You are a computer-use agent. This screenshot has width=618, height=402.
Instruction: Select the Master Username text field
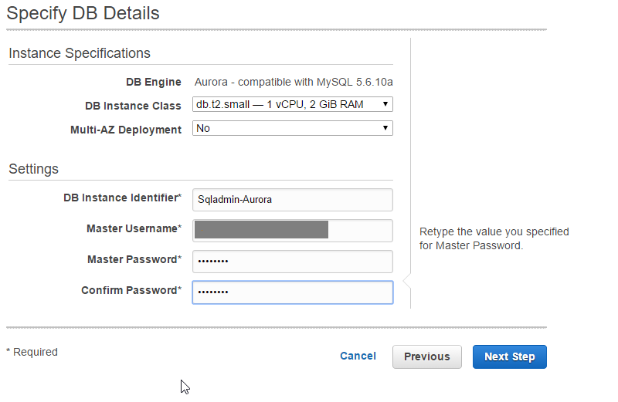292,230
